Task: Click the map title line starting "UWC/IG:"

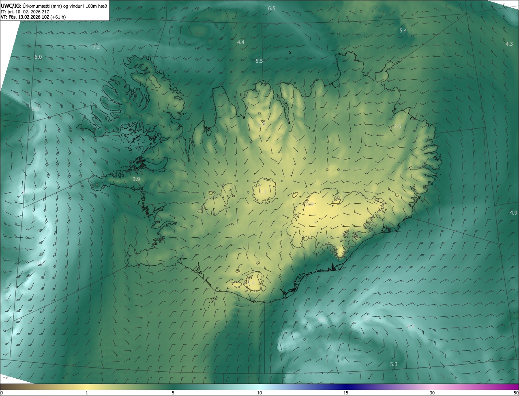Action: pos(54,6)
